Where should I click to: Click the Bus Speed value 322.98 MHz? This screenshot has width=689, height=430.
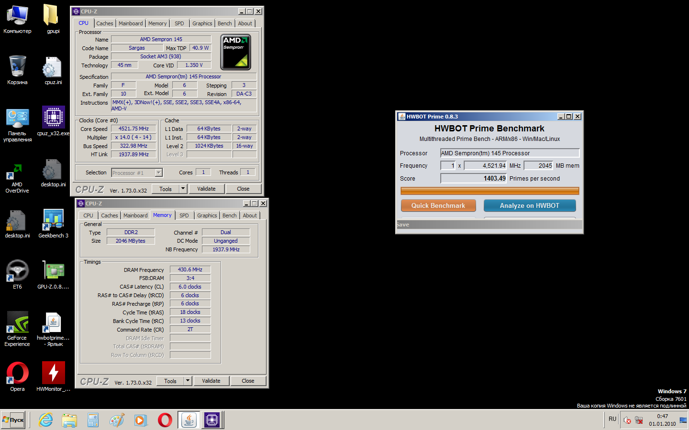pos(133,146)
